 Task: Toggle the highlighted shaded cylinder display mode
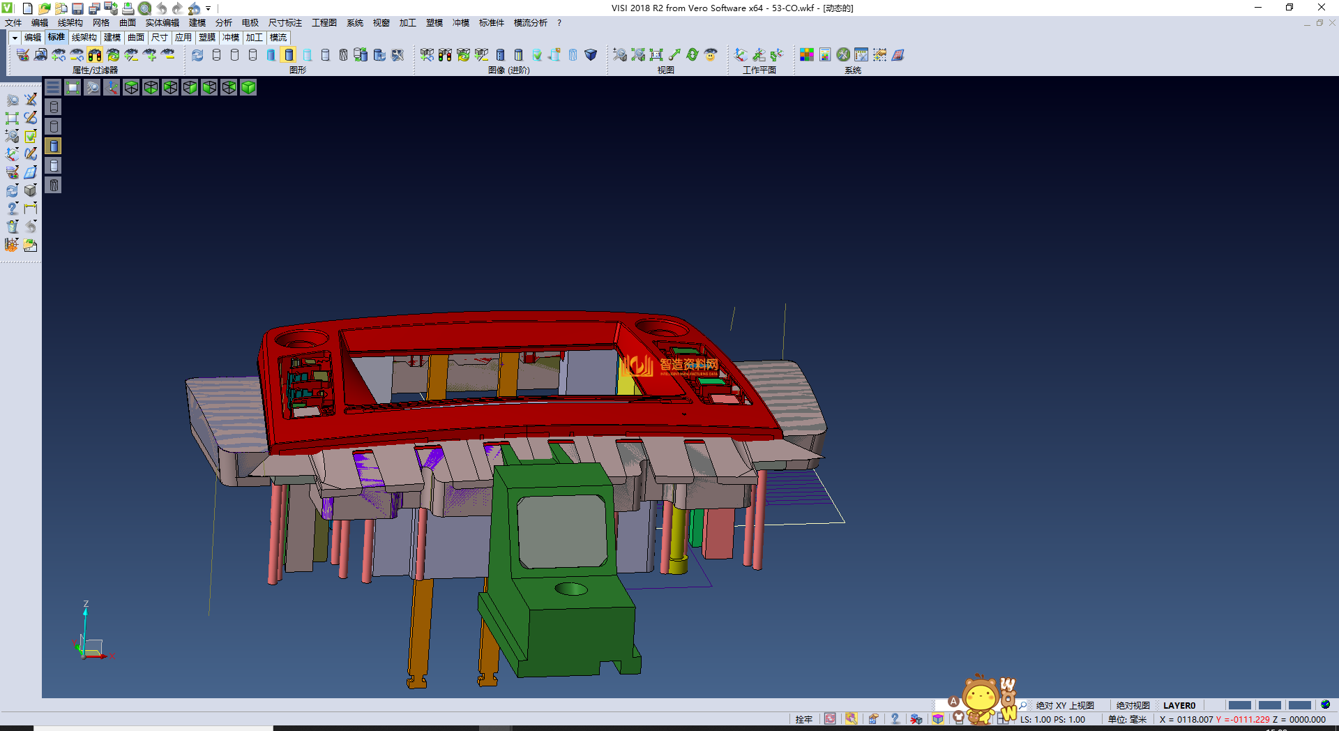289,55
